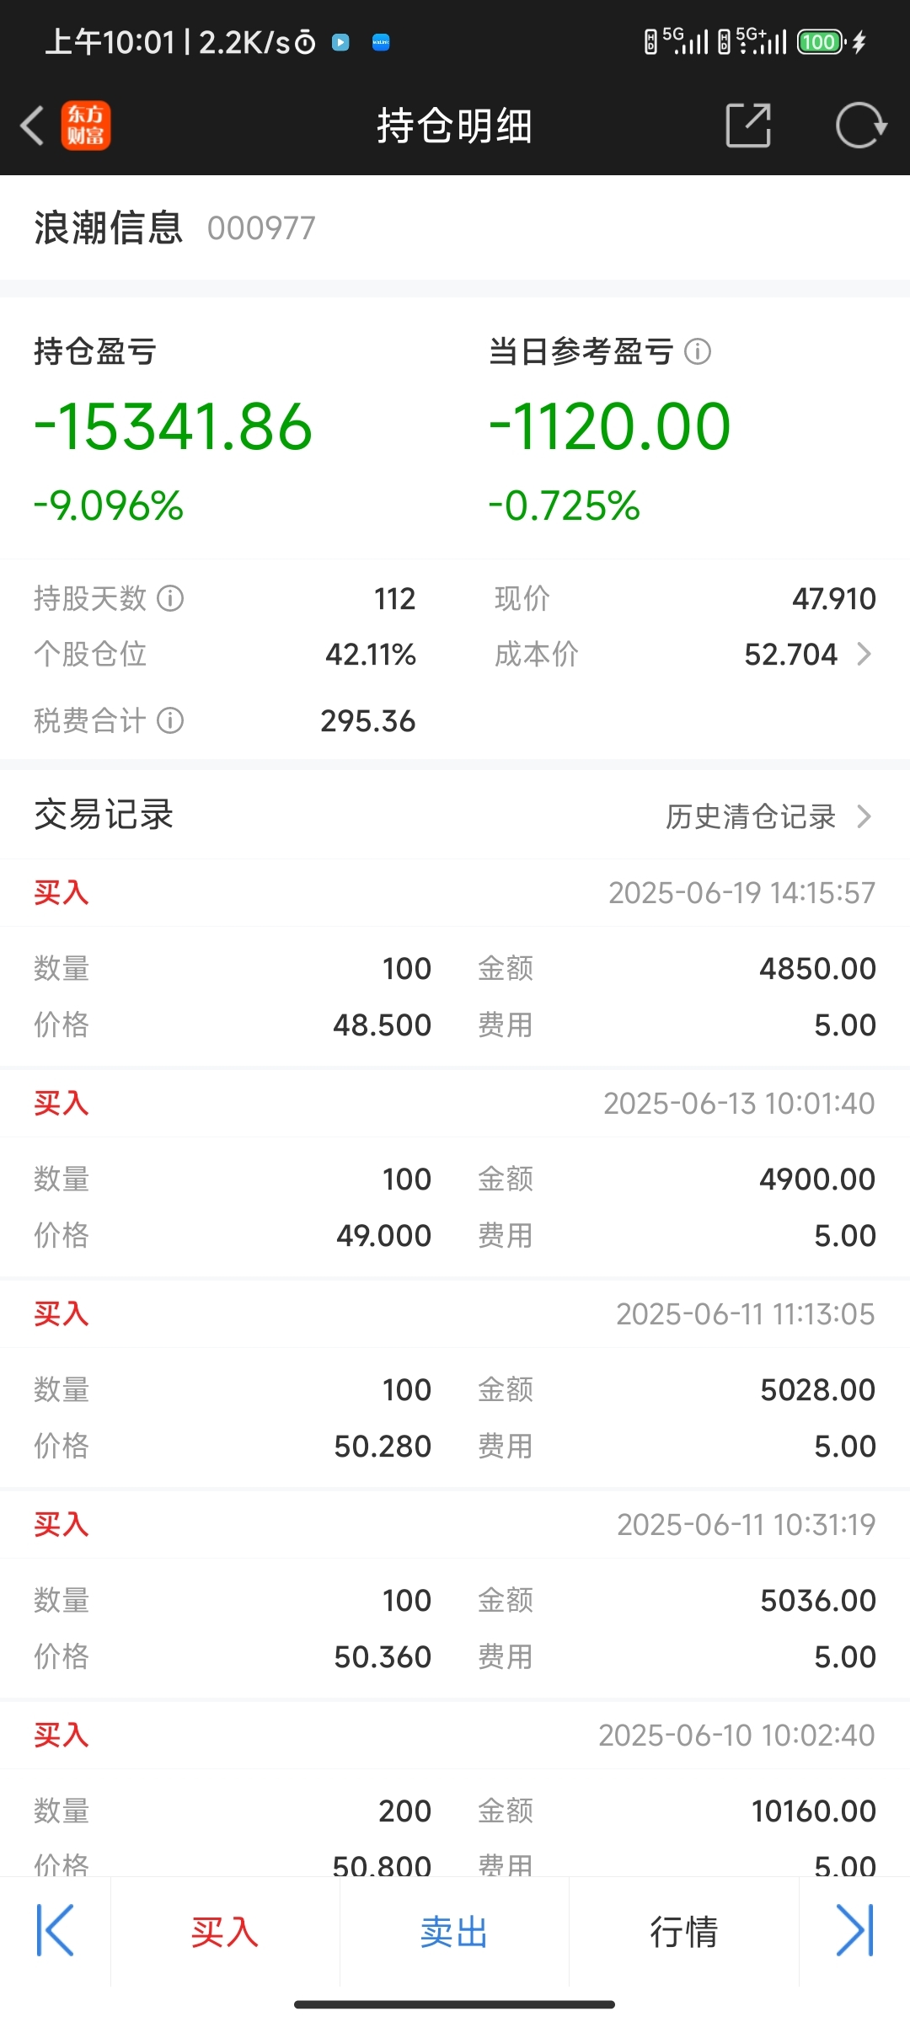The width and height of the screenshot is (910, 2022).
Task: Jump to first holding icon
Action: tap(56, 1930)
